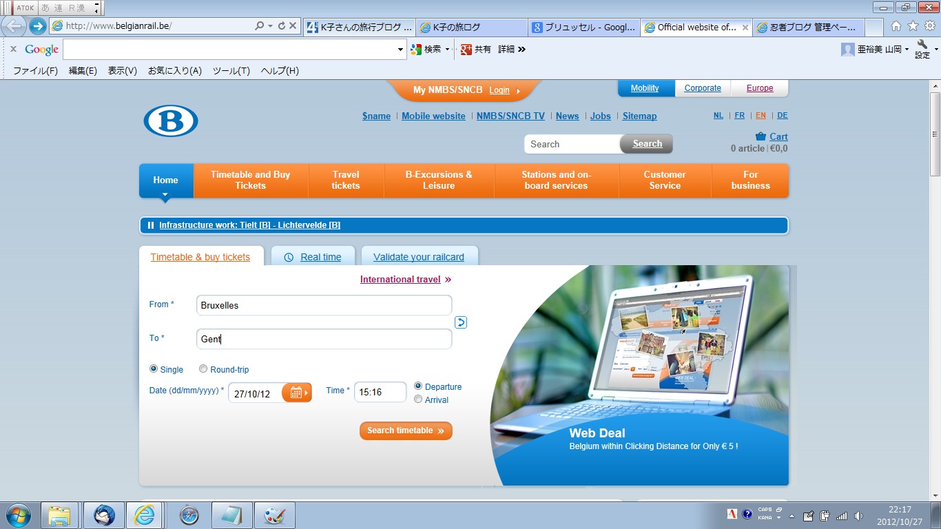Click the Time input field
Image resolution: width=941 pixels, height=529 pixels.
(380, 392)
